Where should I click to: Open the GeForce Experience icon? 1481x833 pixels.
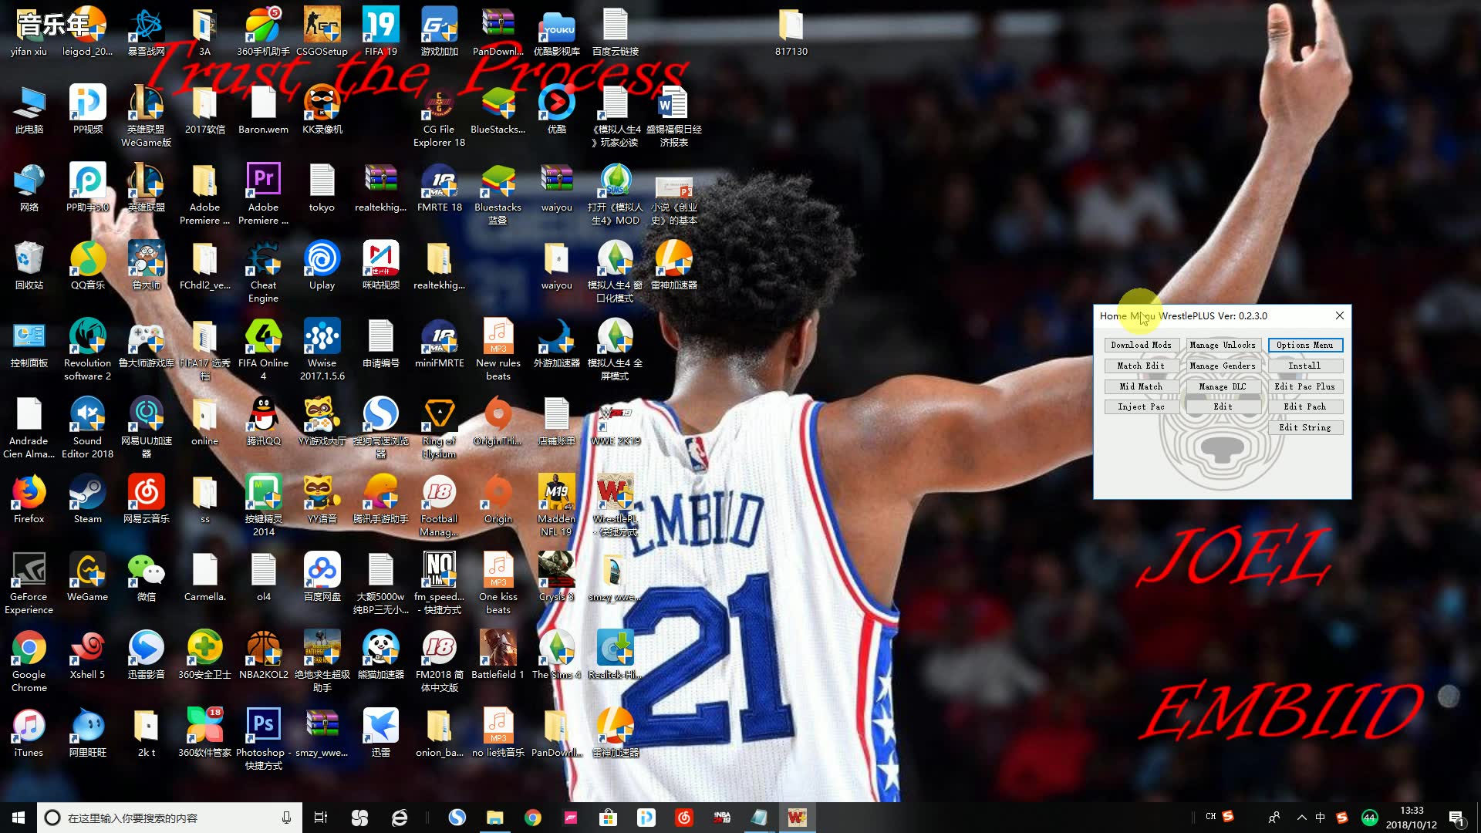click(29, 572)
